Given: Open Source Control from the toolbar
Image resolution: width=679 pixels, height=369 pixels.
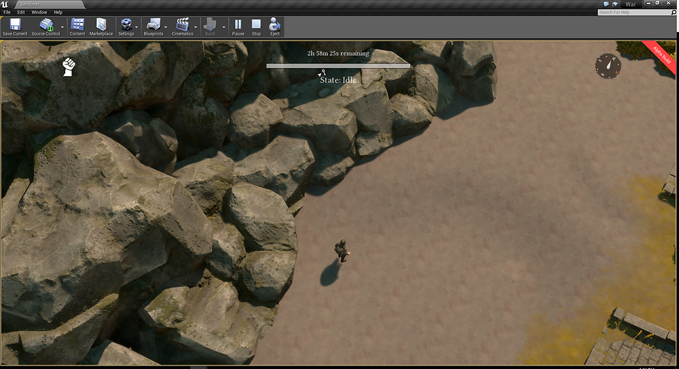Looking at the screenshot, I should [x=45, y=27].
